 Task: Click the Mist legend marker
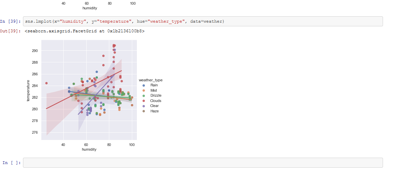pos(144,91)
